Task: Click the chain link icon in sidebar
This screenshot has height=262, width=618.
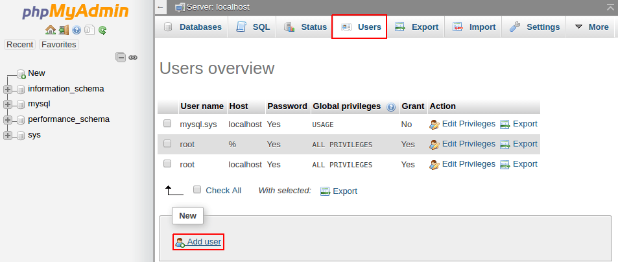Action: tap(133, 57)
